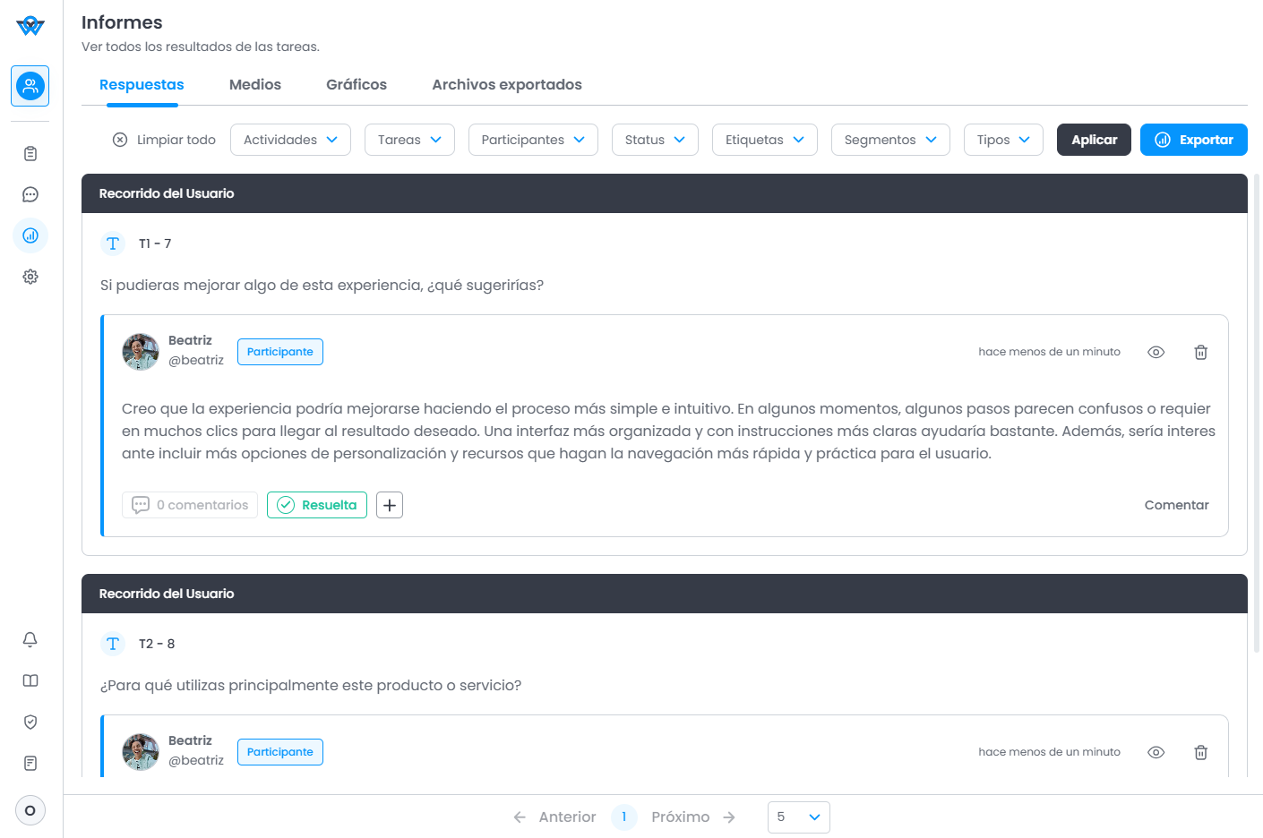The image size is (1263, 838).
Task: Click the question about mejorar esta experiencia
Action: pyautogui.click(x=322, y=285)
